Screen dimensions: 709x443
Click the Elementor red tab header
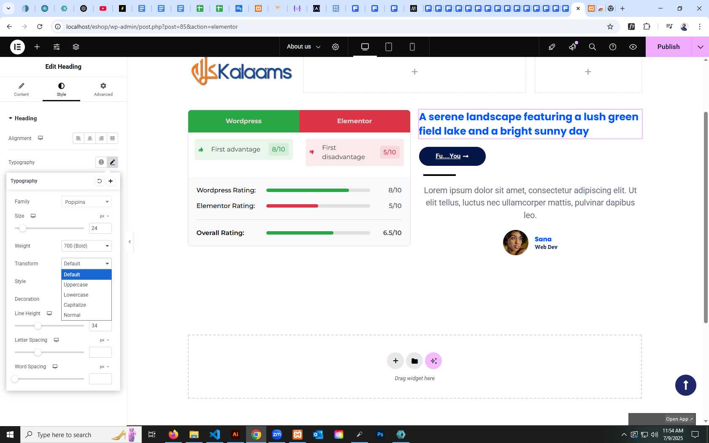pos(354,121)
